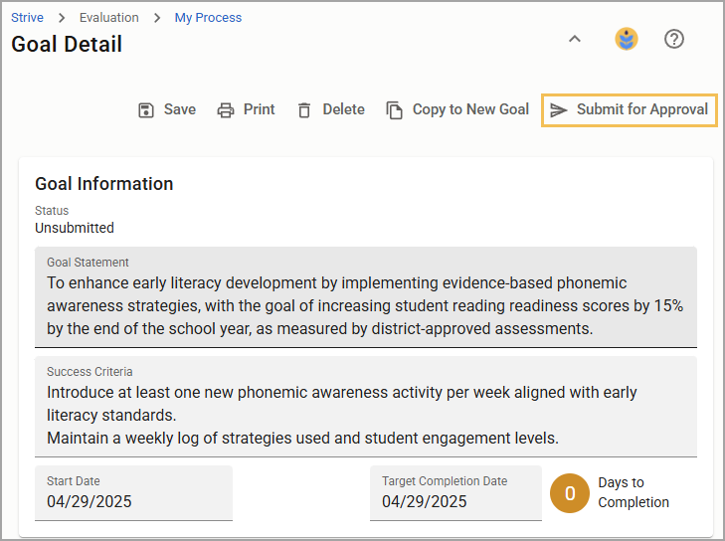Edit the Goal Statement text field
725x541 pixels.
366,297
